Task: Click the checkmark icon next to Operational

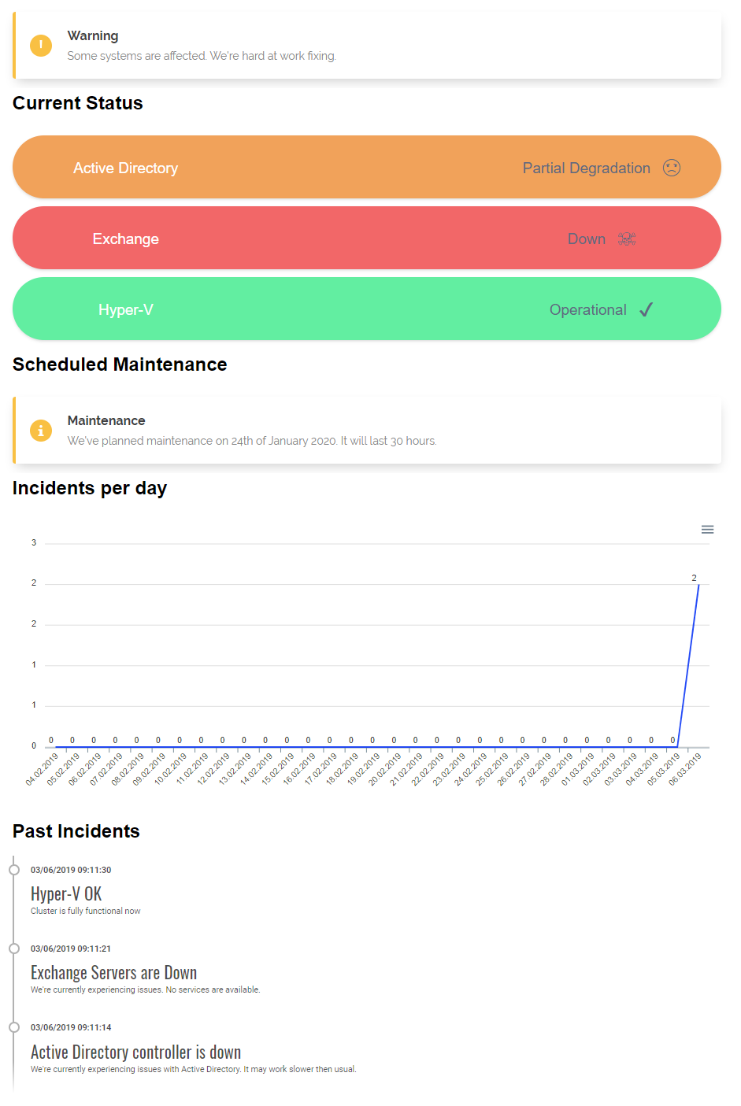Action: 646,309
